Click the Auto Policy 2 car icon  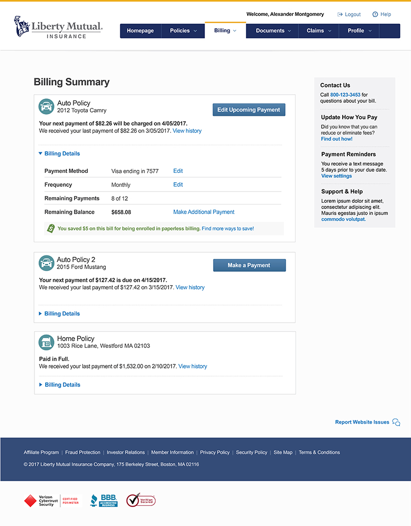pyautogui.click(x=46, y=263)
